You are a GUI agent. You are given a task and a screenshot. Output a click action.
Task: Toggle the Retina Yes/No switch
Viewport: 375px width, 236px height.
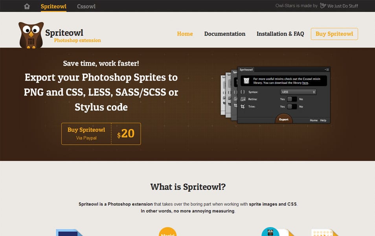pyautogui.click(x=292, y=99)
